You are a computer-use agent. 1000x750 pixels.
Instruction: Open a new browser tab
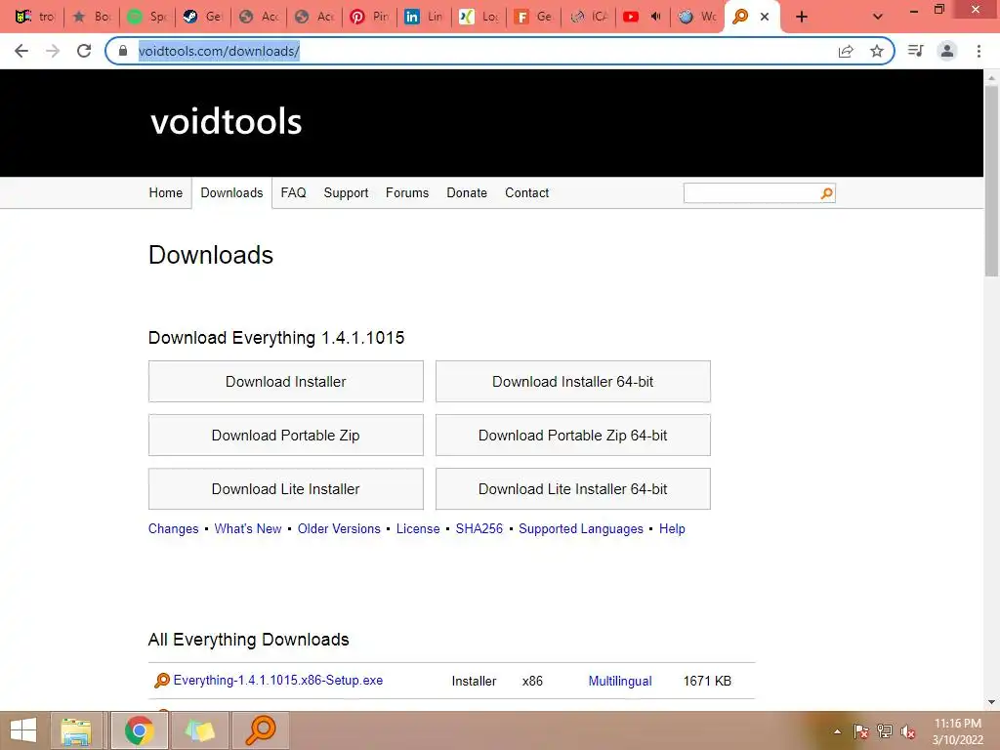coord(802,17)
